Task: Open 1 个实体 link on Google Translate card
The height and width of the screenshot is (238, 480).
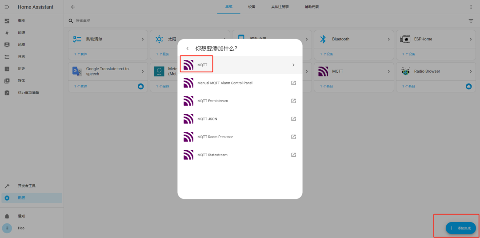Action: point(80,86)
